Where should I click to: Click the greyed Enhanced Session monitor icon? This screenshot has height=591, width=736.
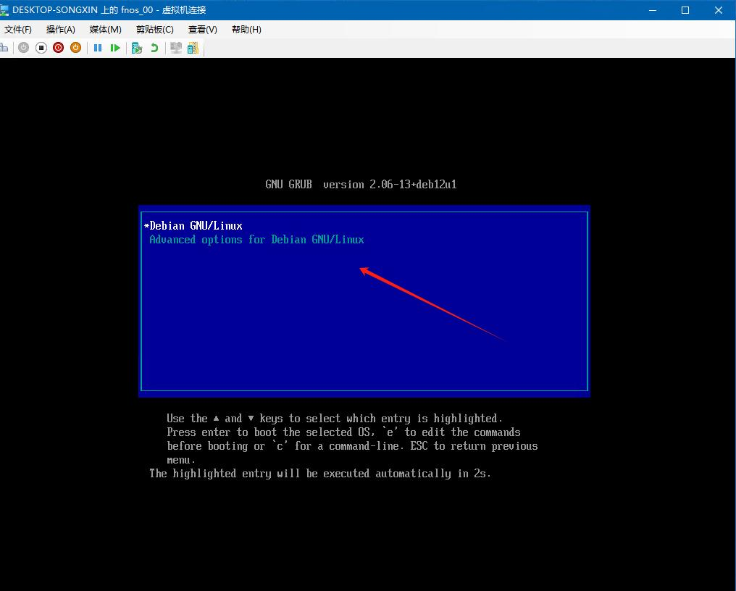(x=176, y=48)
